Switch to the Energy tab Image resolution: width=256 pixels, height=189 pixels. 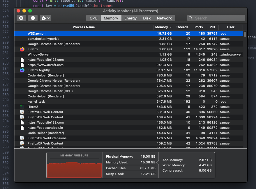click(x=130, y=18)
